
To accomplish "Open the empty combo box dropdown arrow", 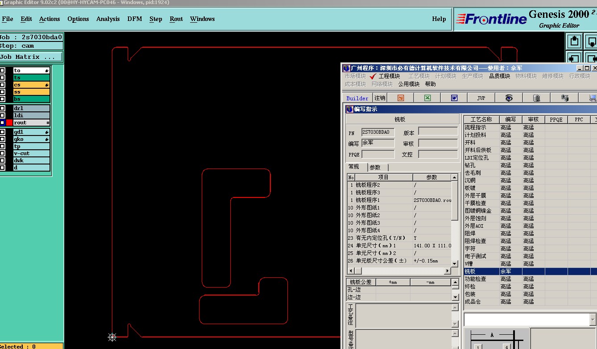I will pyautogui.click(x=593, y=319).
